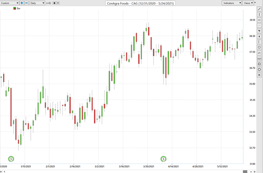Click the black minus offset button
Image resolution: width=263 pixels, height=173 pixels.
(x=58, y=3)
